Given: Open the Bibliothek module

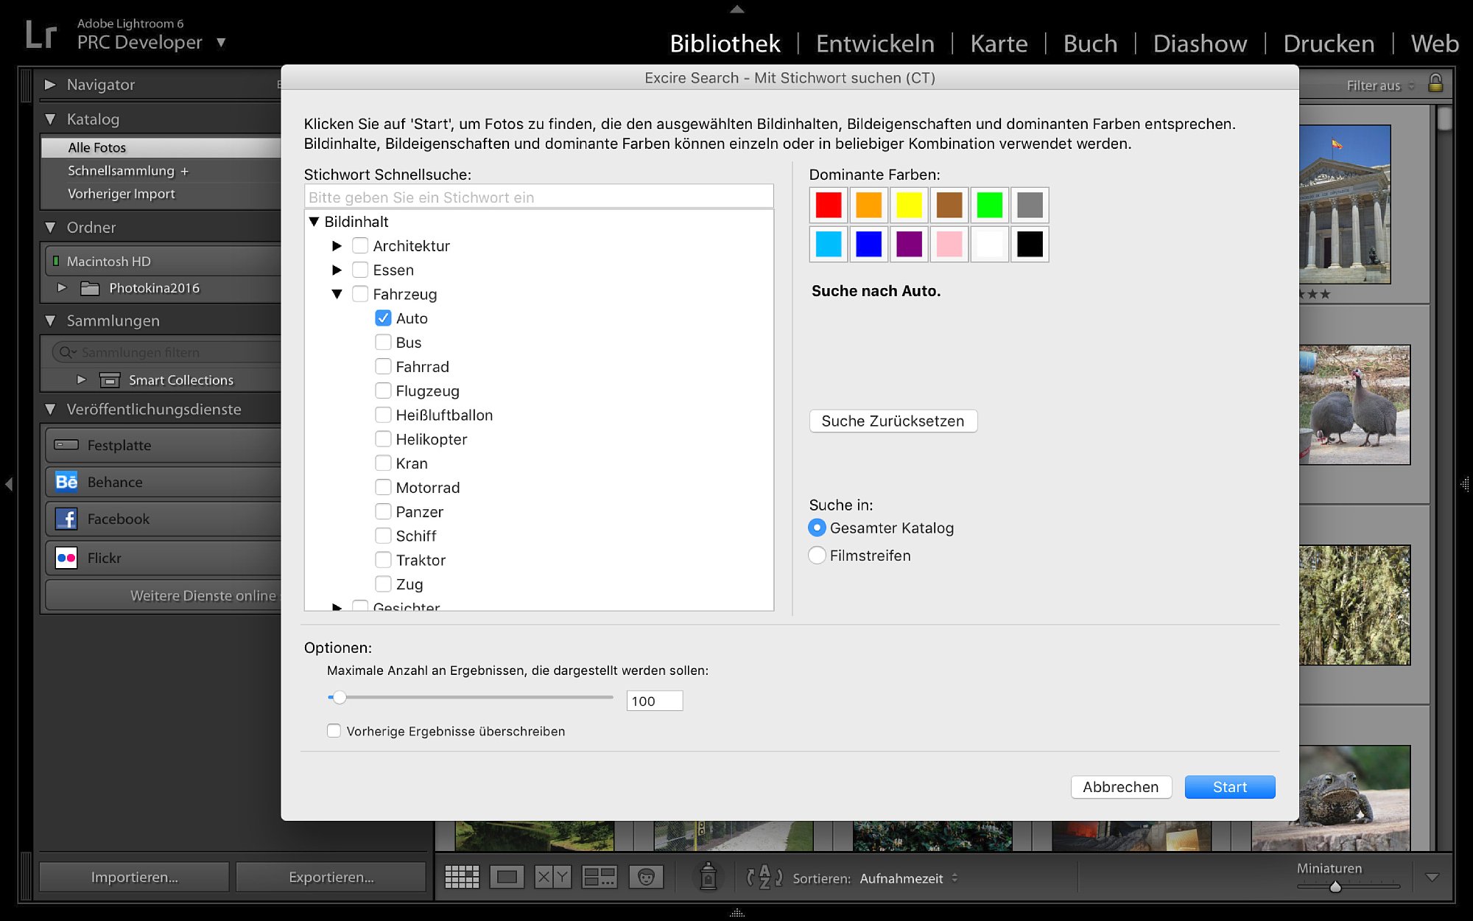Looking at the screenshot, I should [725, 43].
